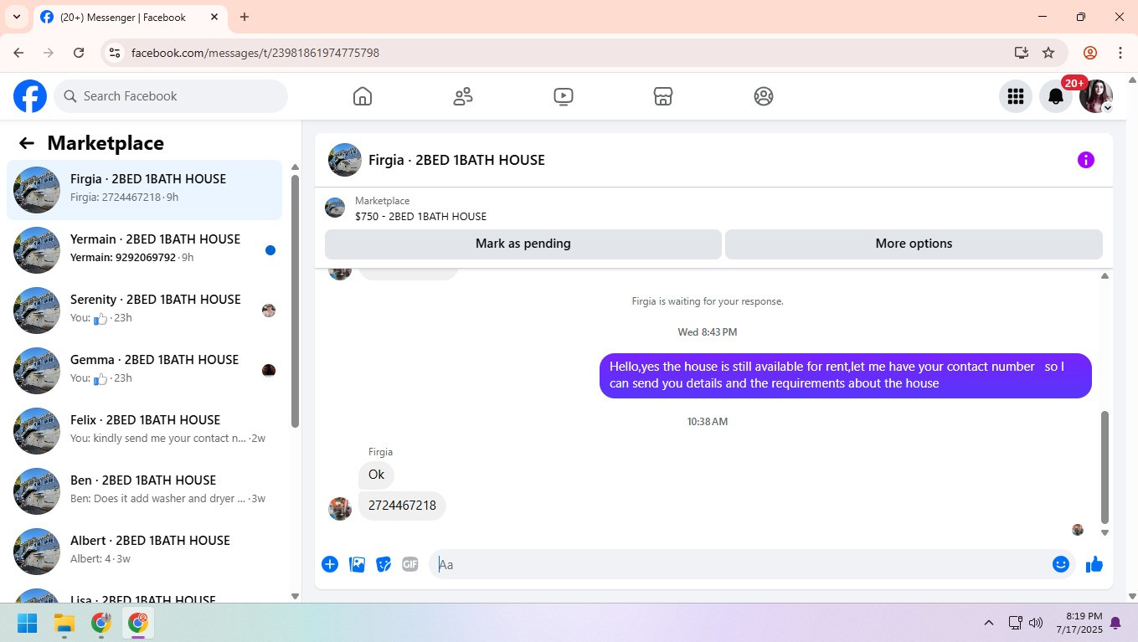This screenshot has height=642, width=1138.
Task: Open the $750 - 2BED 1BATH HOUSE listing
Action: [x=420, y=216]
